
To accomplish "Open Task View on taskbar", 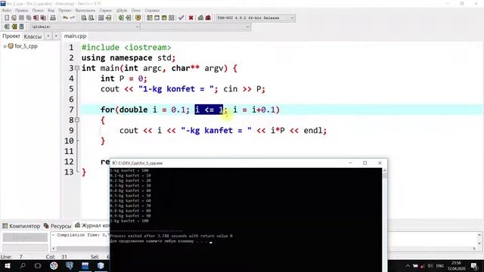I will tap(38, 265).
